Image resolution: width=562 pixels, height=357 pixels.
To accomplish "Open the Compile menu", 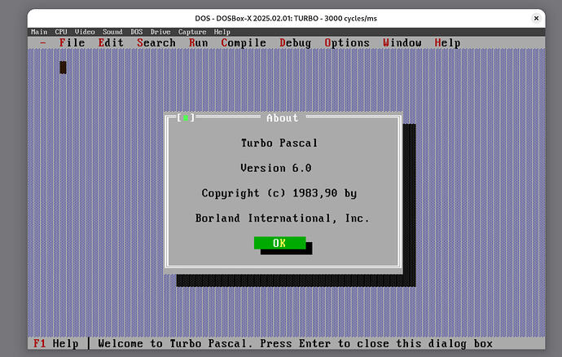I will 244,42.
